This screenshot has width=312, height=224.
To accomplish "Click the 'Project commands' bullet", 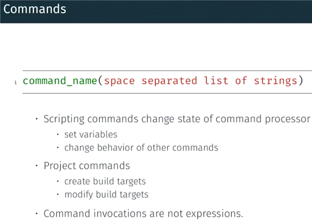I will click(x=87, y=166).
